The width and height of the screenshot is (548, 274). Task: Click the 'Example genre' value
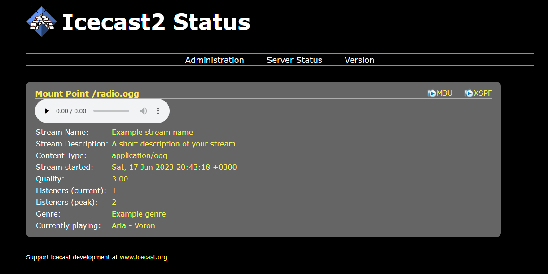click(x=139, y=214)
